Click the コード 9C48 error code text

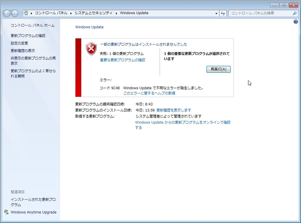click(x=110, y=88)
